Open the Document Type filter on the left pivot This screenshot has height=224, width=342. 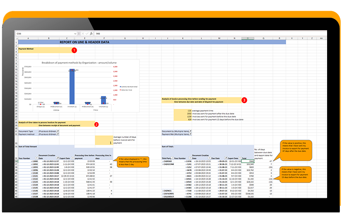(x=58, y=131)
